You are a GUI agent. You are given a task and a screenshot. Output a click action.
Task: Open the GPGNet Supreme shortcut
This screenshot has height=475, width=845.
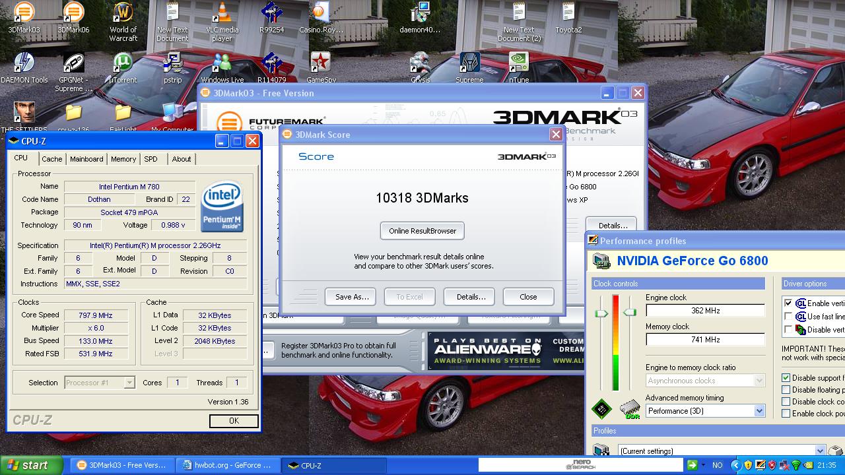[73, 71]
